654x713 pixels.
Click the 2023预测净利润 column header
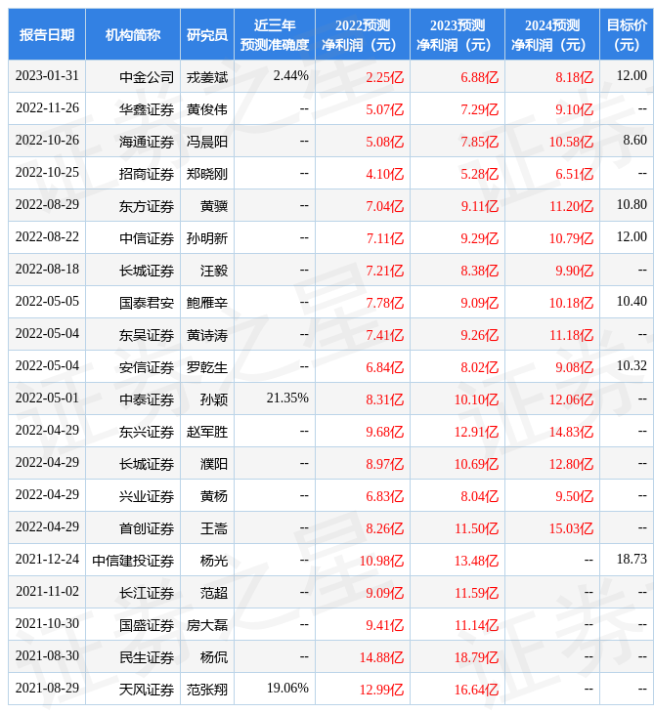pos(458,34)
